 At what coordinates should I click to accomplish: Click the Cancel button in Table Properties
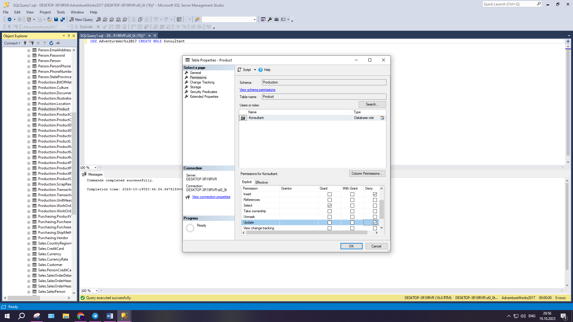[376, 246]
